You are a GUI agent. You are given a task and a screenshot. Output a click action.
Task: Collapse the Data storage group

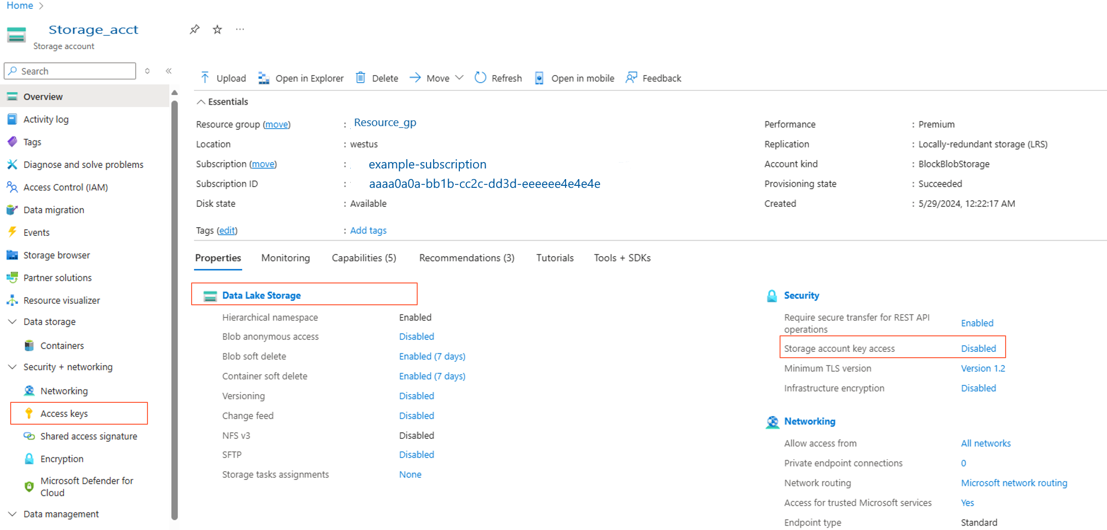[x=13, y=322]
